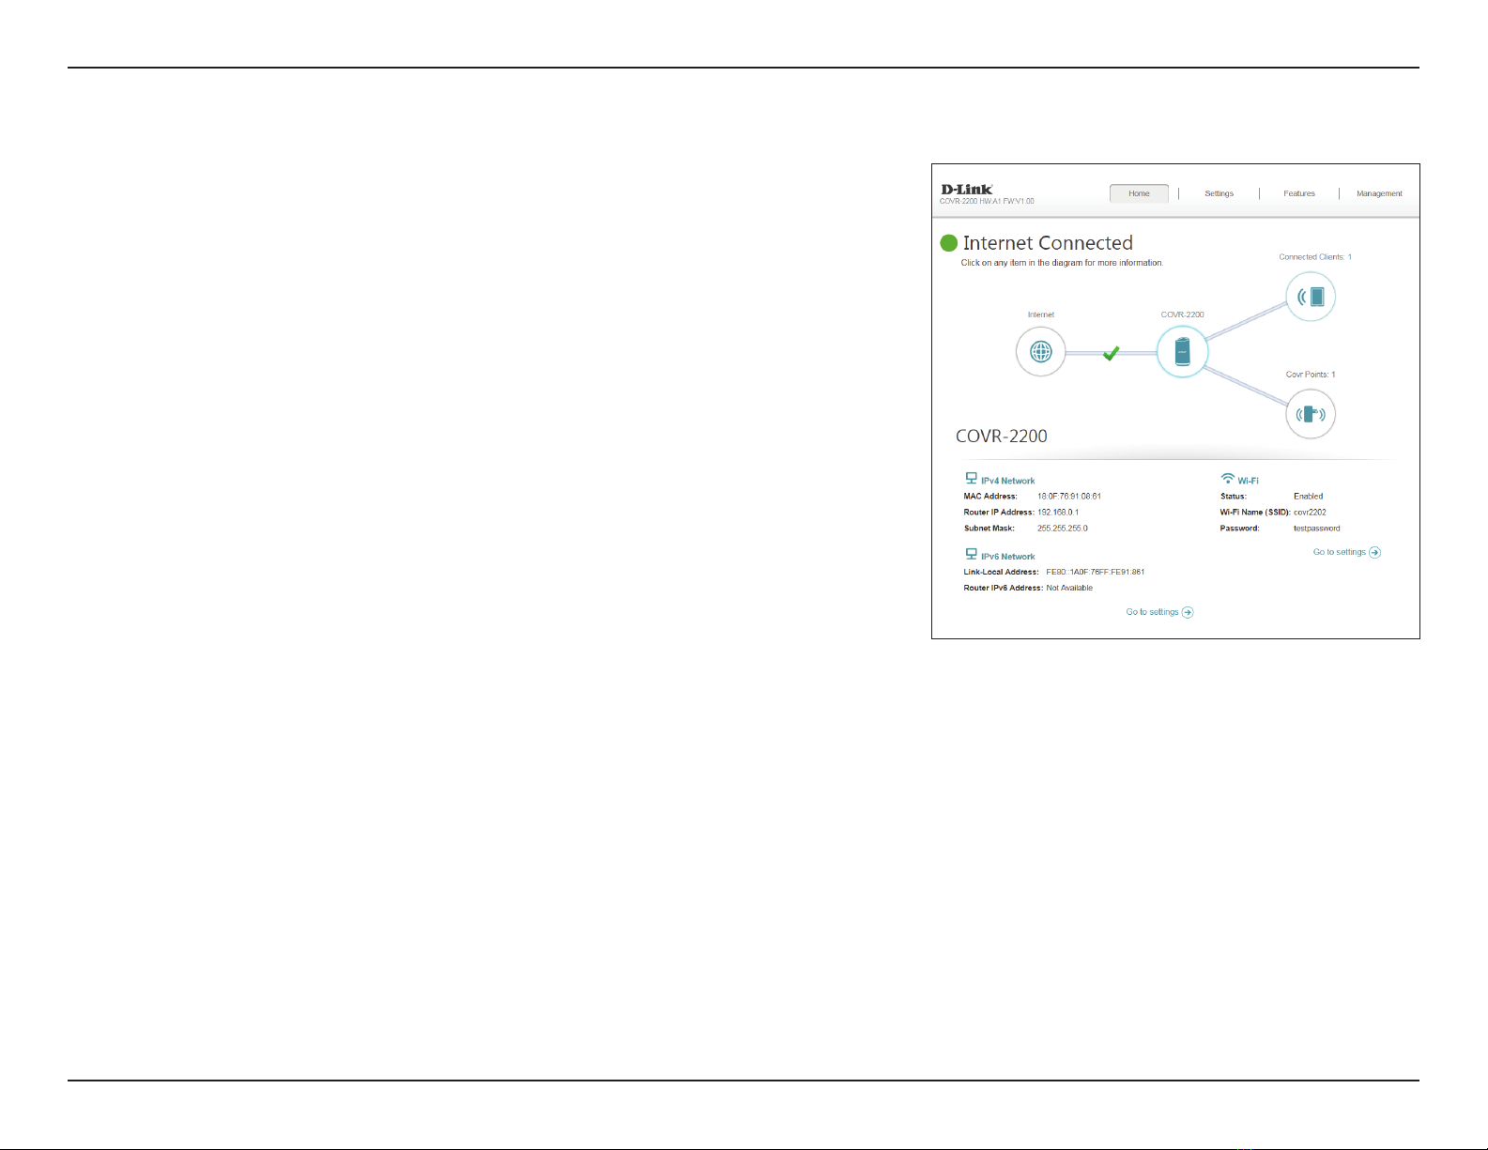Click the Internet Connected heading
1488x1150 pixels.
coord(1048,243)
